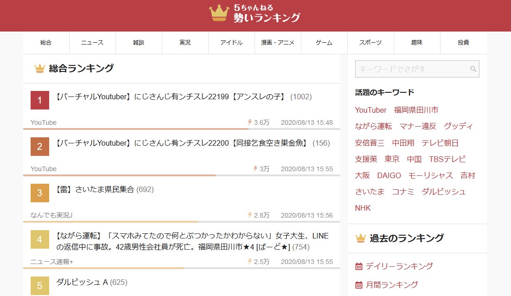The width and height of the screenshot is (511, 296).
Task: Click the rank 3 number badge
Action: click(40, 193)
